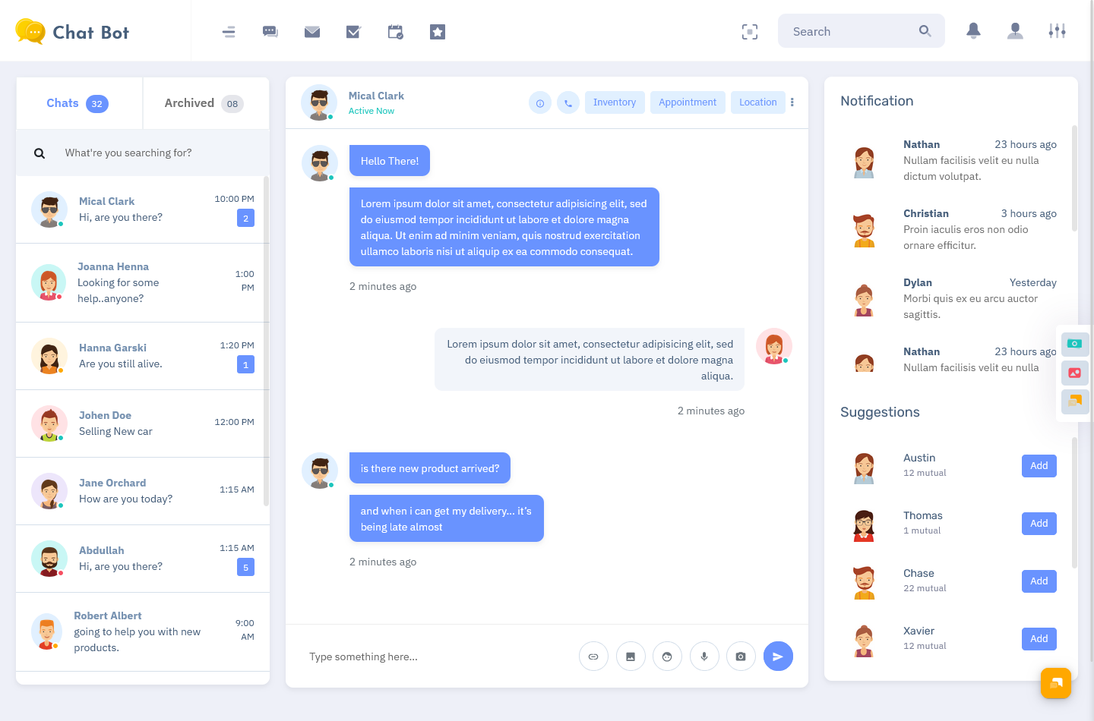Open the notification bell in header
The height and width of the screenshot is (721, 1094).
click(x=973, y=31)
